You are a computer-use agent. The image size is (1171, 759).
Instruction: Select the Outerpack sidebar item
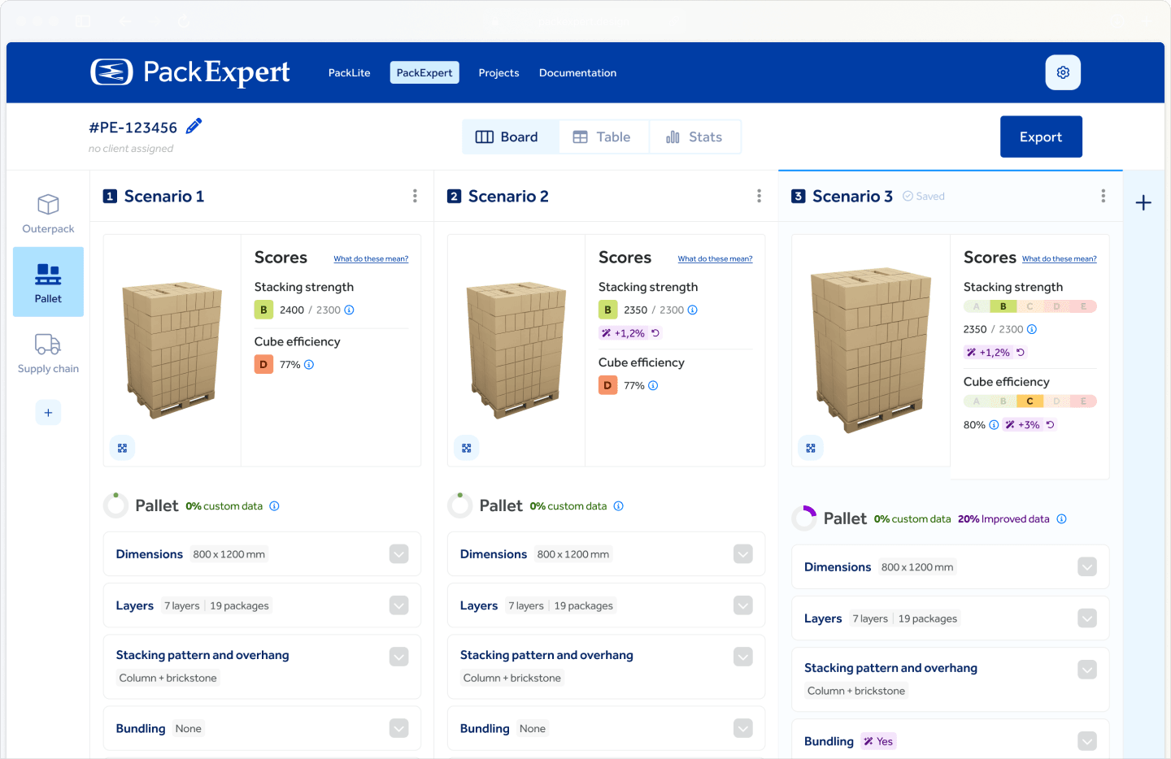[x=48, y=213]
